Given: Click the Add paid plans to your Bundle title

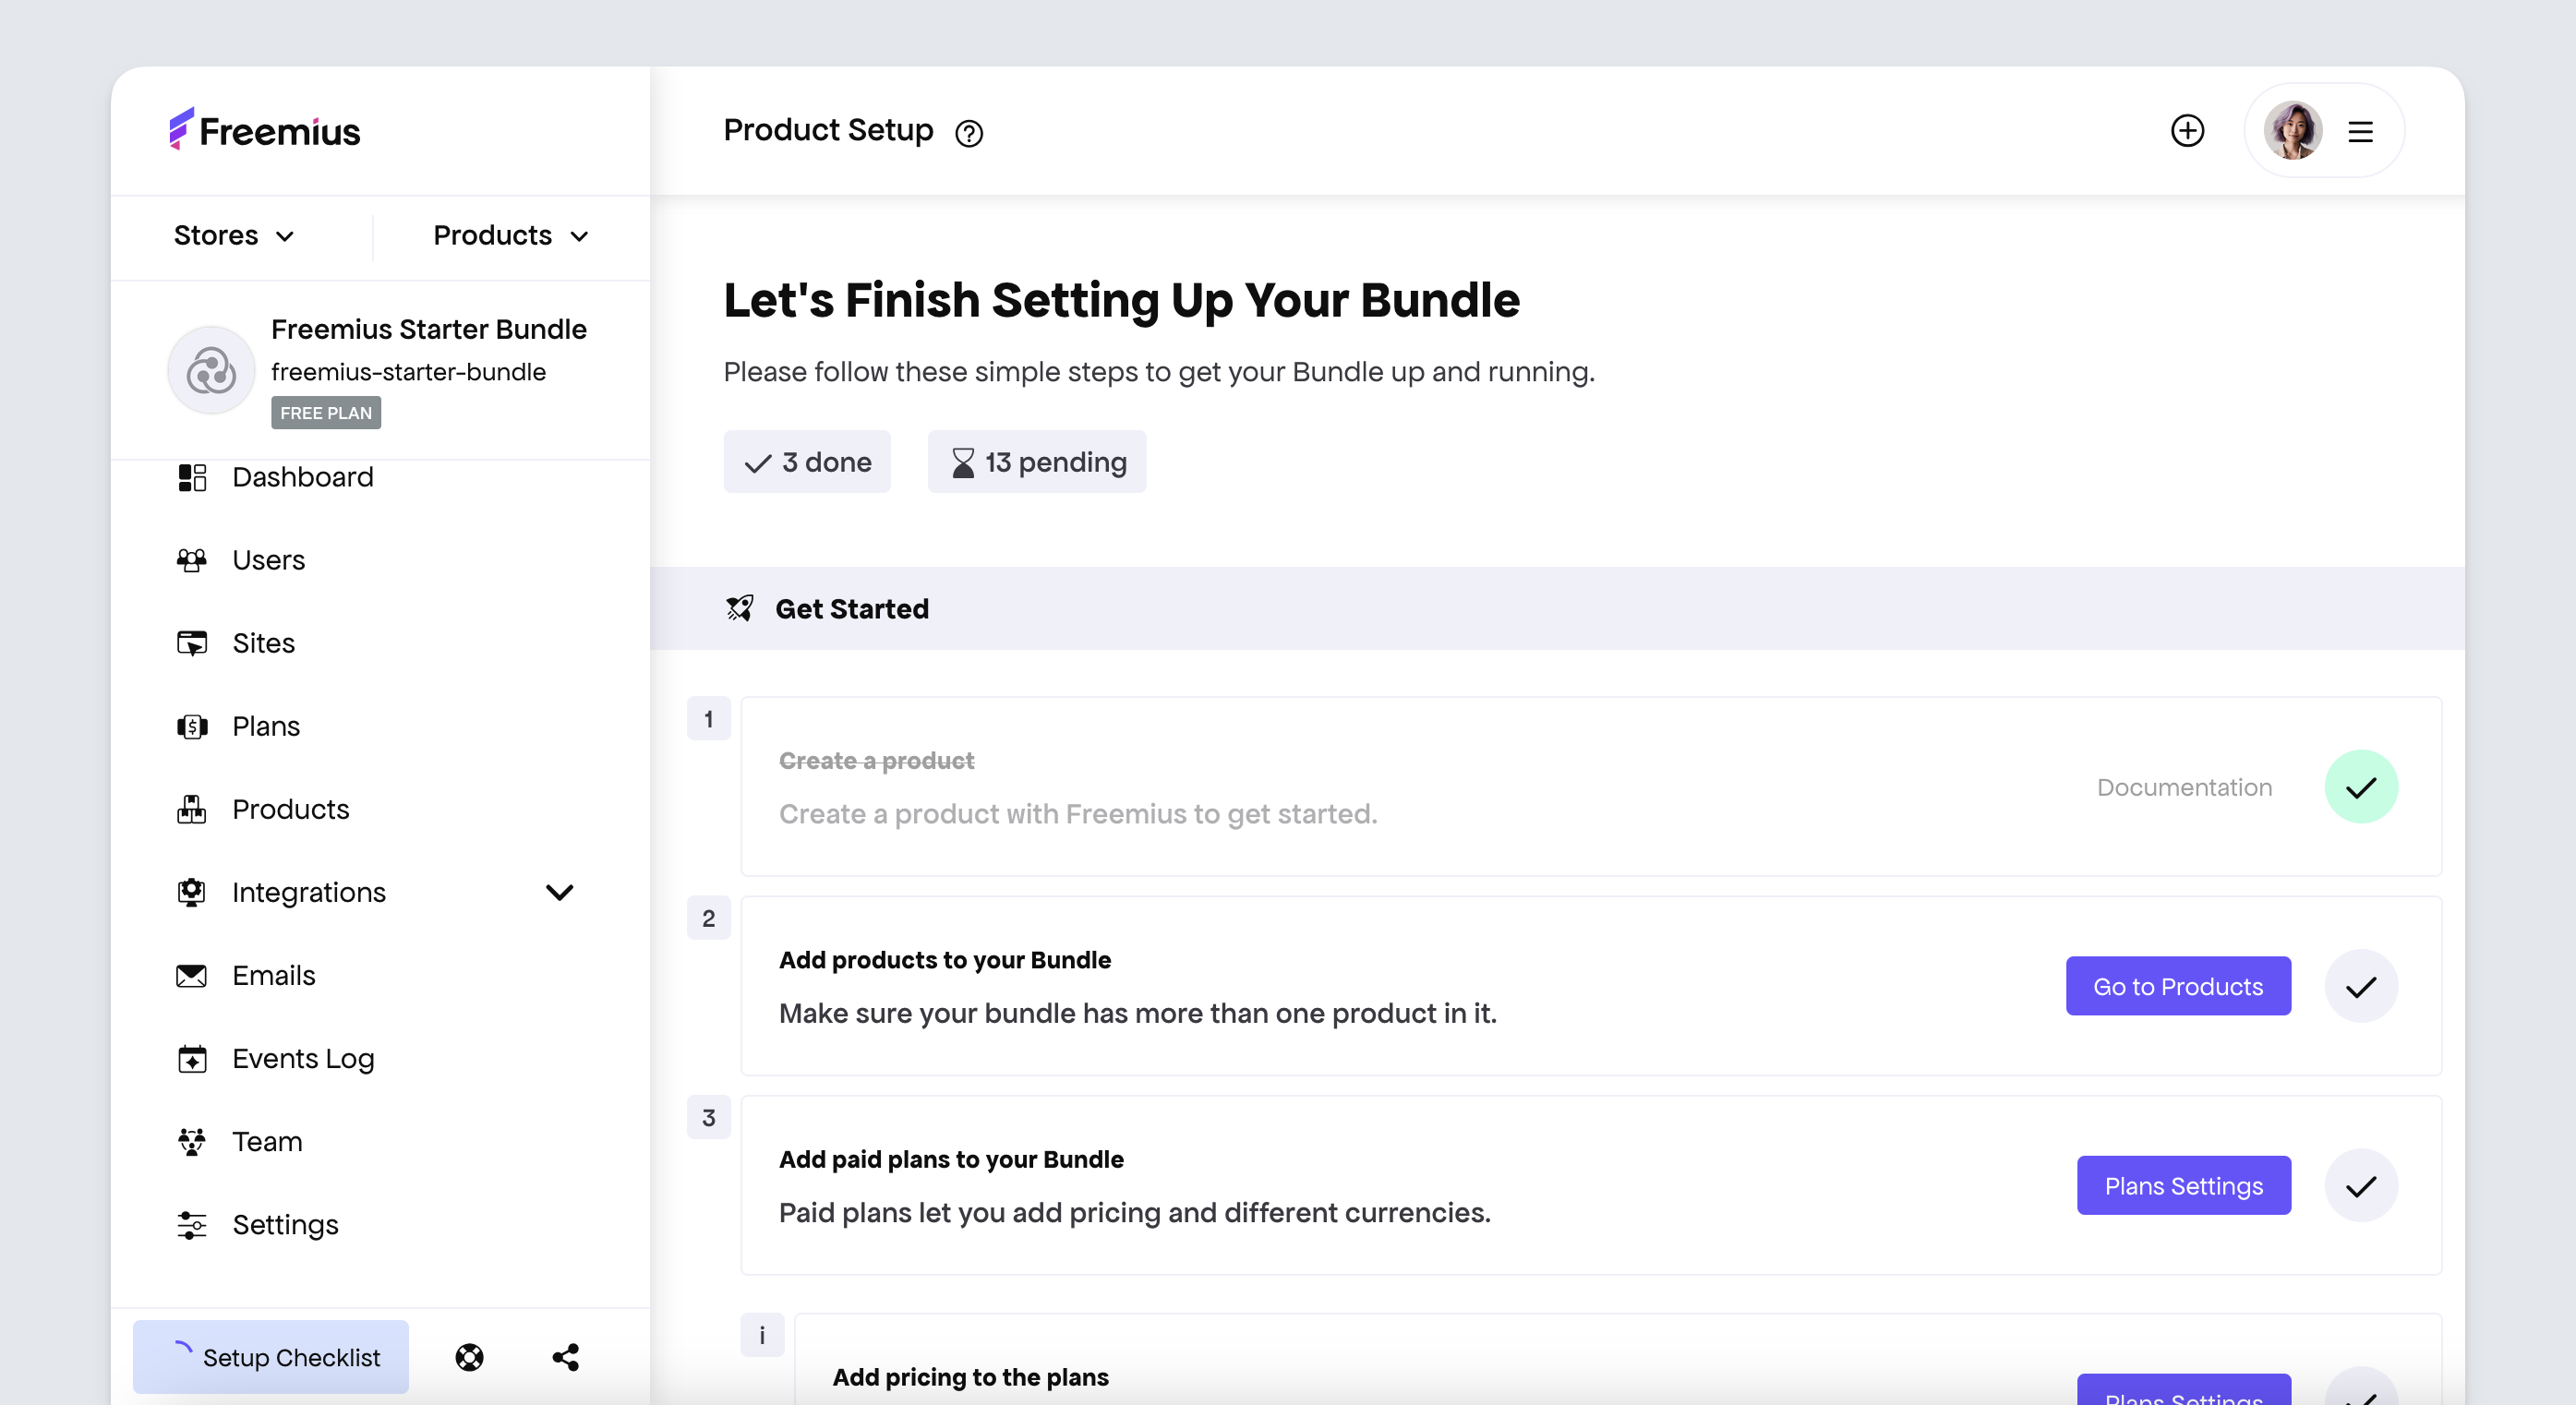Looking at the screenshot, I should 951,1160.
